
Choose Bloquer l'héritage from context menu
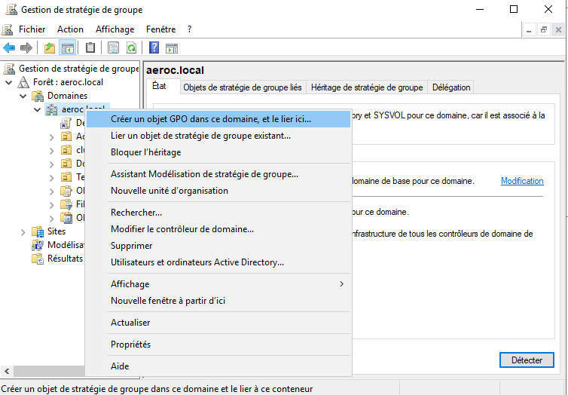pyautogui.click(x=146, y=152)
